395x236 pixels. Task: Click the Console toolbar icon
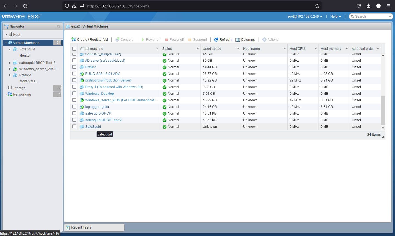[117, 40]
